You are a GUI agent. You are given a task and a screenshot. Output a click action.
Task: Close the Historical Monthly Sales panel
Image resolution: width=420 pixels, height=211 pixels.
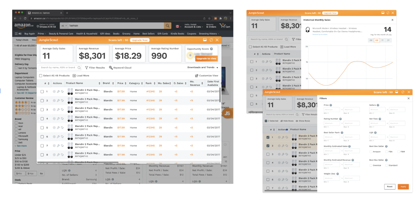pos(392,20)
